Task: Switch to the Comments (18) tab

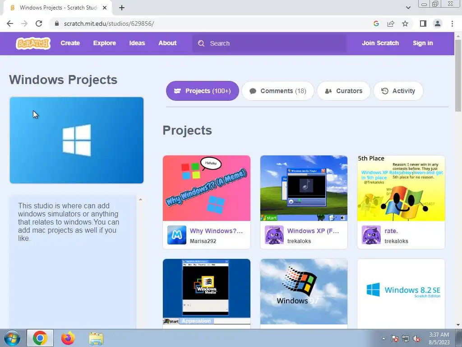Action: click(278, 91)
